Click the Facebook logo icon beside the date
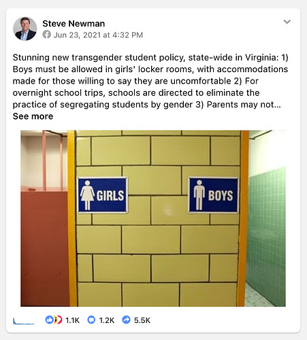Image resolution: width=307 pixels, height=340 pixels. click(x=47, y=35)
